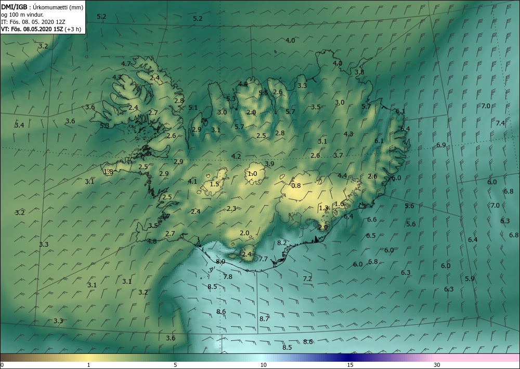Click the 6.6 value on the map
The image size is (520, 369).
point(372,219)
